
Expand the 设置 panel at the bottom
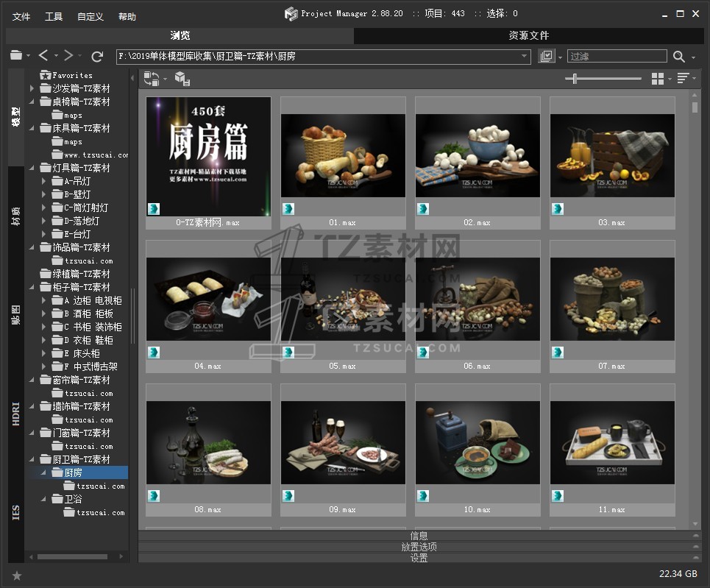point(419,558)
